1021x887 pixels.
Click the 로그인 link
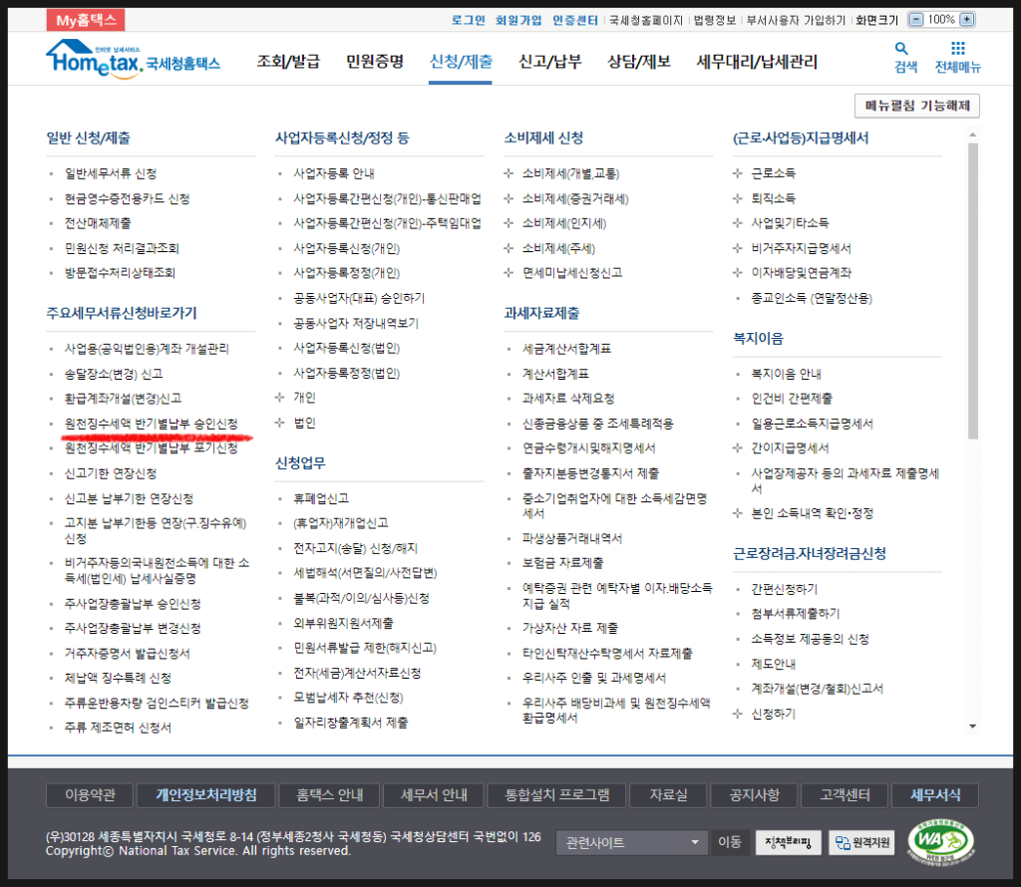click(468, 20)
